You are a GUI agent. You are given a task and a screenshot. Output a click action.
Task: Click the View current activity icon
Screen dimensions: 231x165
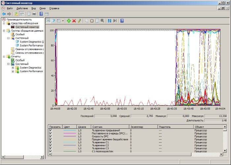click(x=48, y=21)
